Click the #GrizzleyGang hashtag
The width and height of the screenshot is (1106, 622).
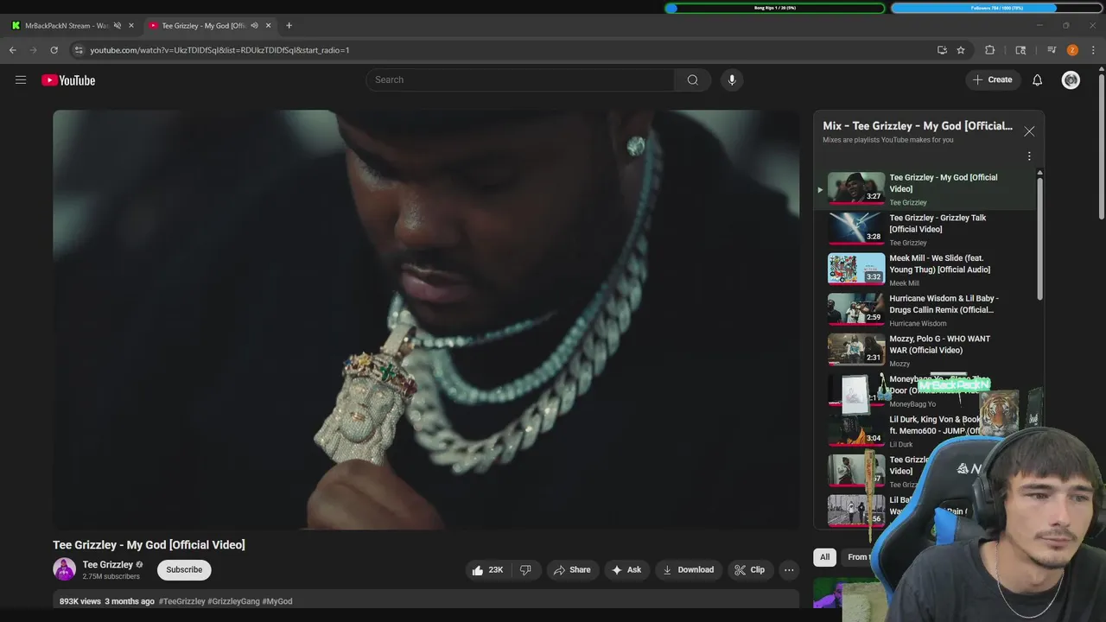pos(233,601)
